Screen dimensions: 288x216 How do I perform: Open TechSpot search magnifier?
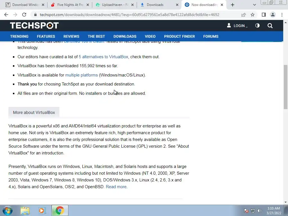pyautogui.click(x=270, y=26)
